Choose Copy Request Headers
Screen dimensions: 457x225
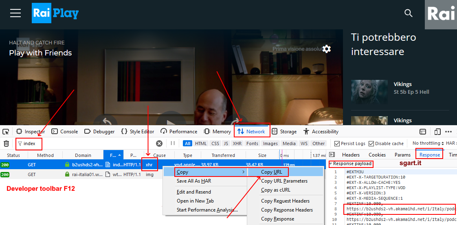tap(286, 201)
